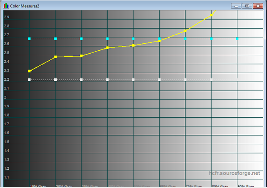Viewport: 267px width, 188px height.
Task: Click the 90% Gray axis label
Action: point(246,186)
